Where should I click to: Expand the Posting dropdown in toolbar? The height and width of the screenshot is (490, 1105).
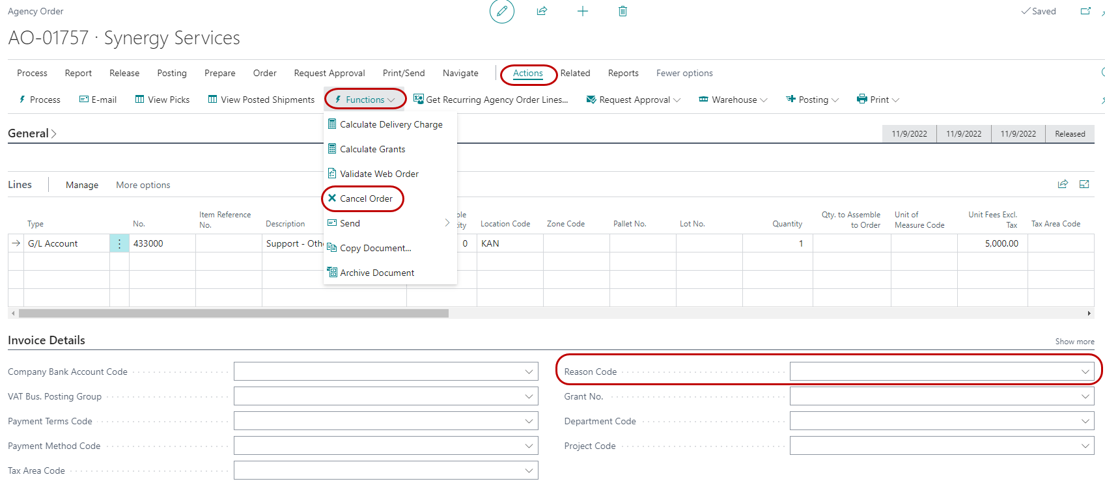coord(813,100)
